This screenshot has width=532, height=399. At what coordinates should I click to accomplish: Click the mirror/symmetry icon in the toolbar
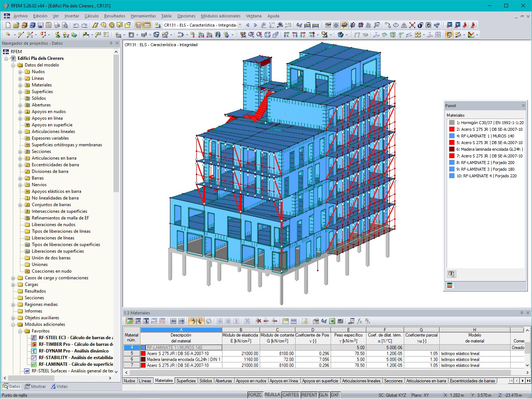pyautogui.click(x=404, y=25)
